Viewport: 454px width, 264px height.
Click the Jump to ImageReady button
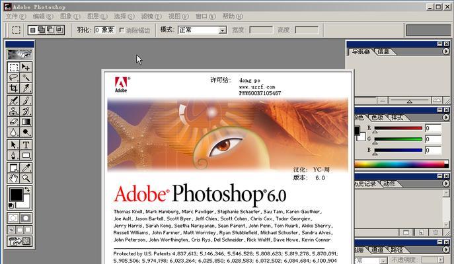tap(20, 241)
